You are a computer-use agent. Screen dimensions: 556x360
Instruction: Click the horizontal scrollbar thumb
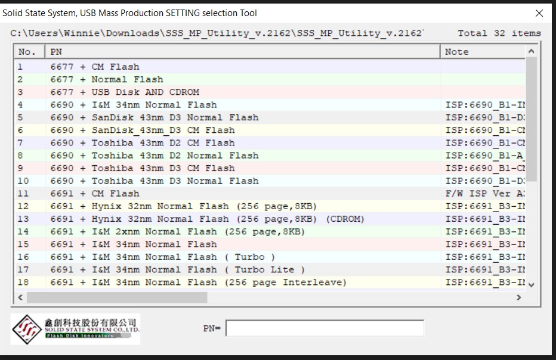[x=117, y=297]
